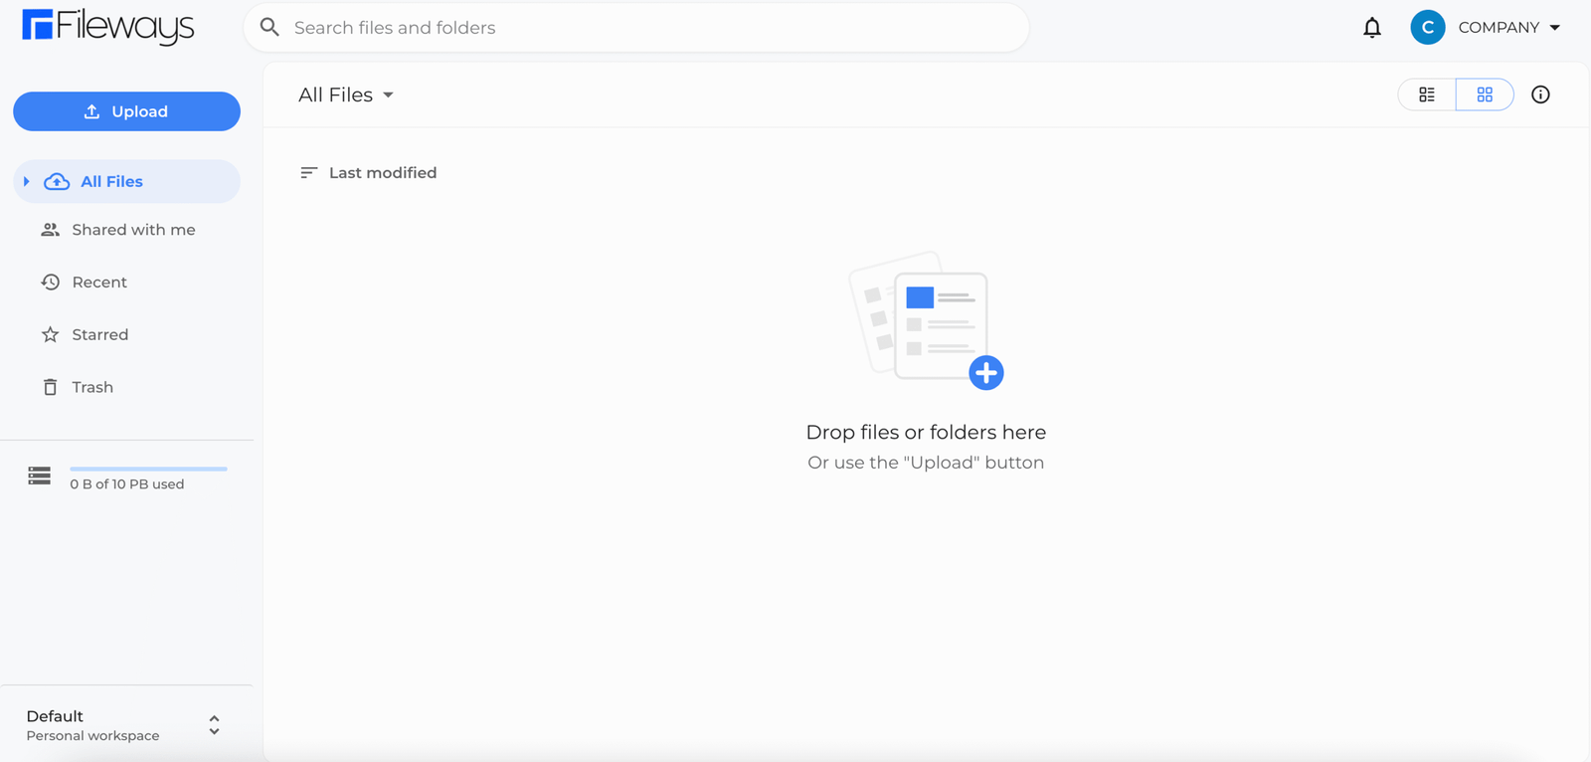The height and width of the screenshot is (762, 1591).
Task: Go to Shared with me
Action: pos(133,230)
